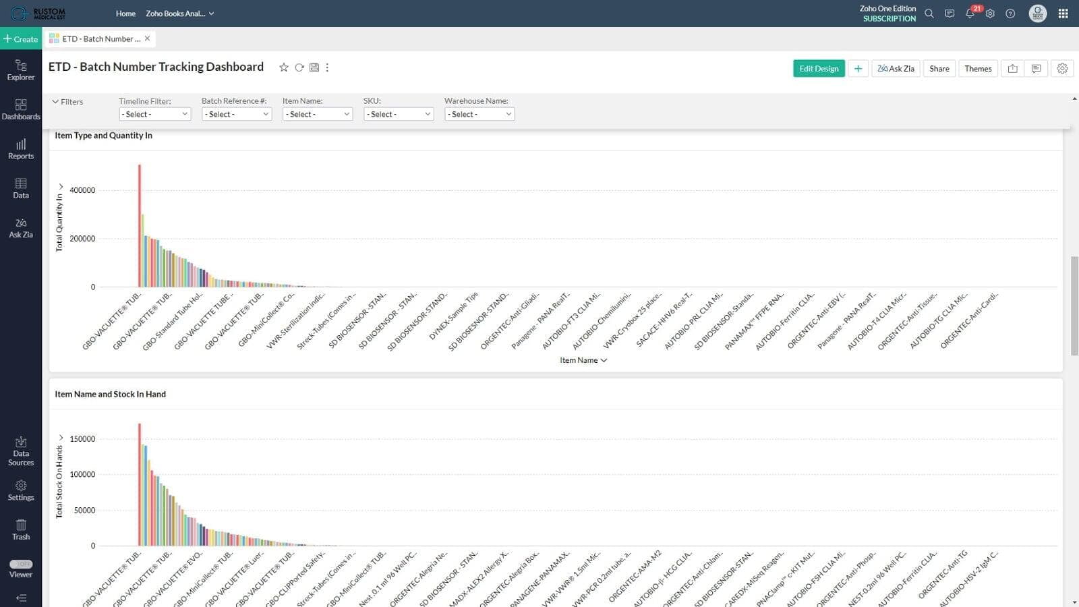Click the 150000 axis value
The height and width of the screenshot is (607, 1079).
tap(82, 439)
